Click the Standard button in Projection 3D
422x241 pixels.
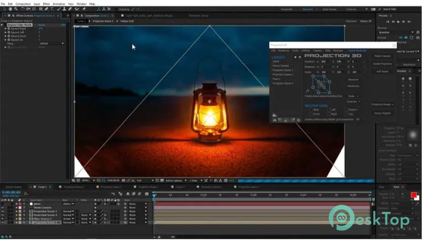(x=353, y=80)
